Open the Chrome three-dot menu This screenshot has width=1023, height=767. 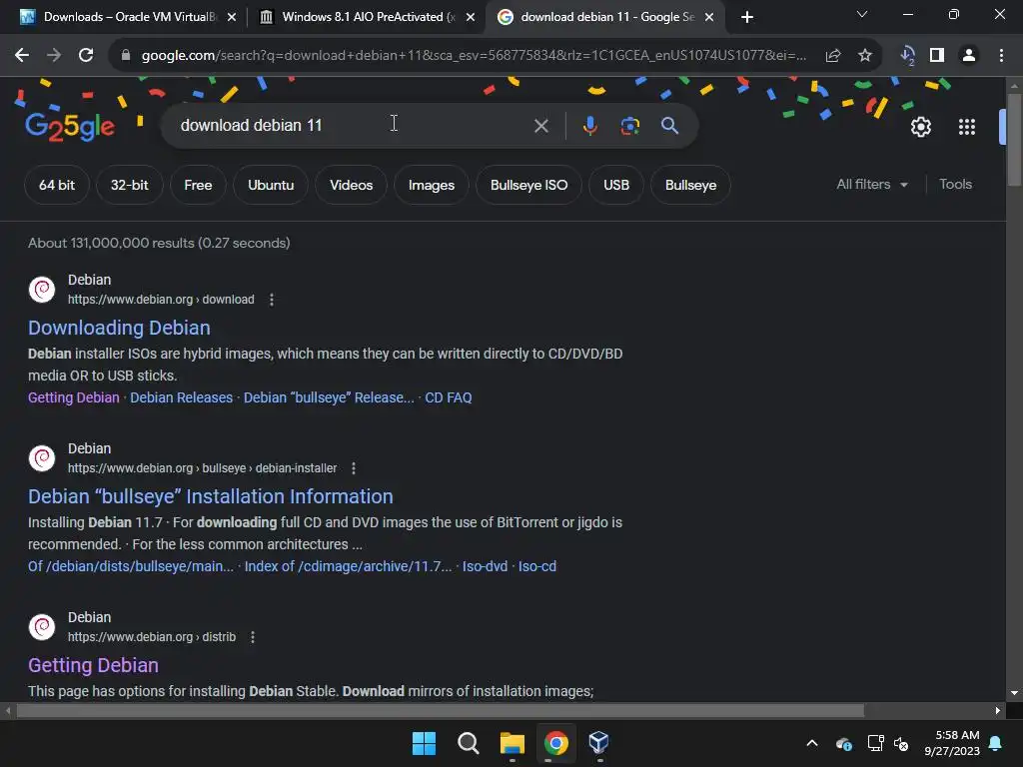tap(1001, 56)
